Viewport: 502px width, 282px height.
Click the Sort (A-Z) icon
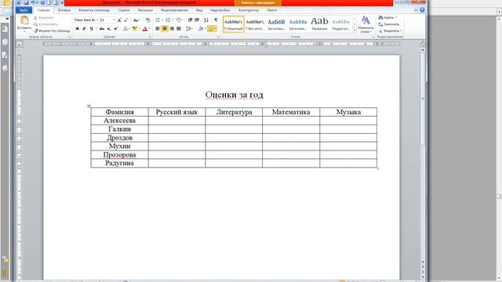pyautogui.click(x=206, y=20)
